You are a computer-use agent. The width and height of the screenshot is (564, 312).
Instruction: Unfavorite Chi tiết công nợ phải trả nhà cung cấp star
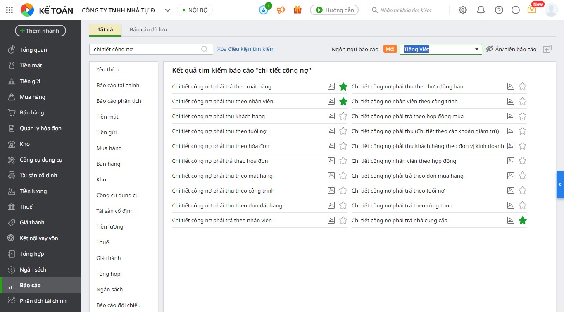(x=522, y=220)
